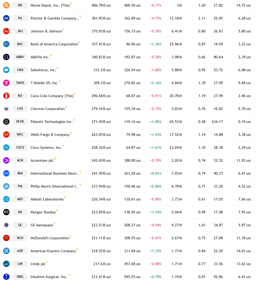Open the Bank of America Corporation link
Viewport: 256px width, 282px height.
(54, 44)
